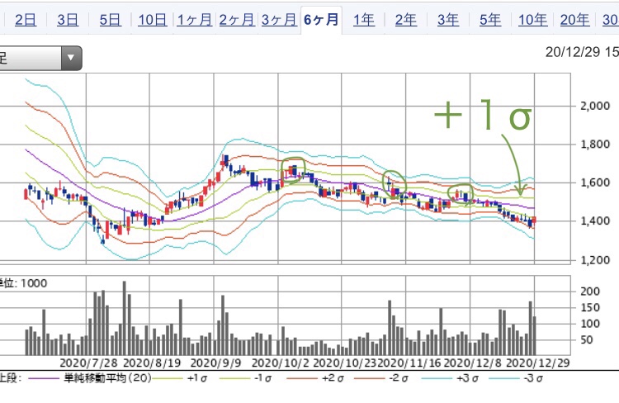Select the 5日 period tab
The width and height of the screenshot is (619, 403).
coord(110,19)
